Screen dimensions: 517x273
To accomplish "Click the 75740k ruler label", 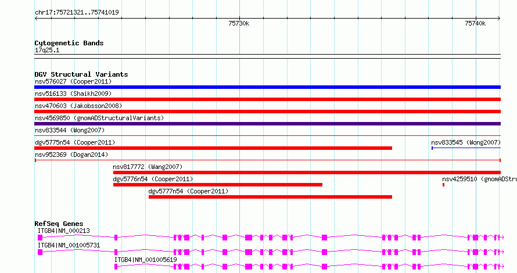I will click(475, 23).
